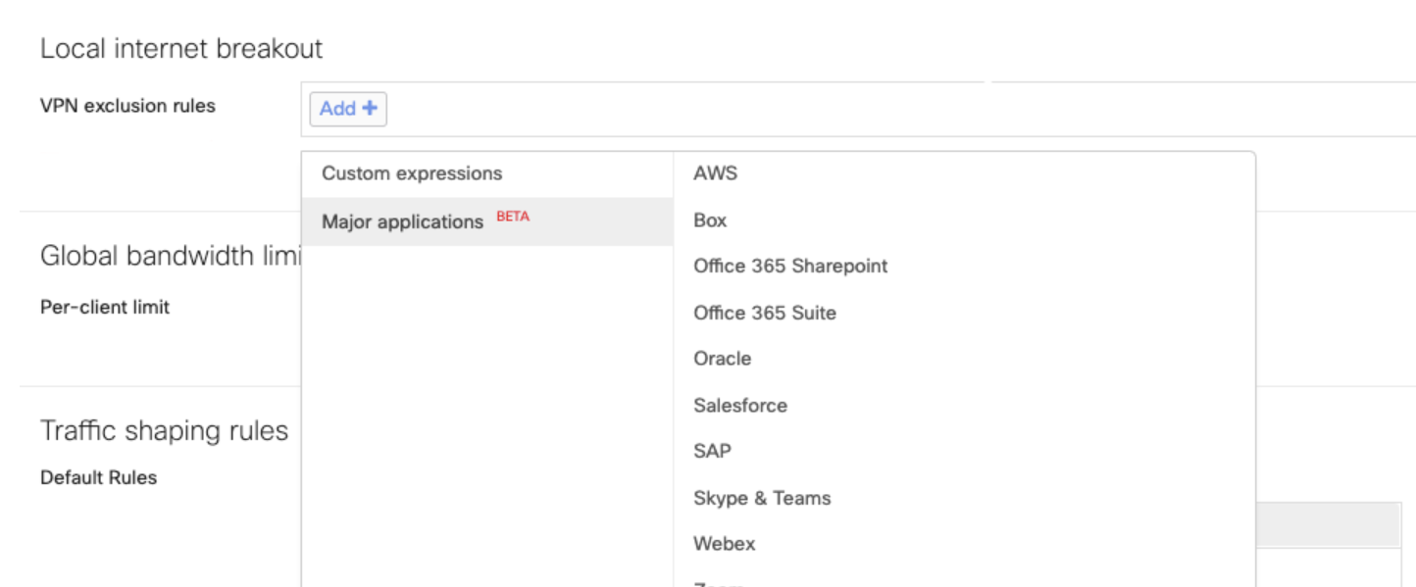
Task: Click the Add + button for VPN exclusion rules
Action: point(347,109)
